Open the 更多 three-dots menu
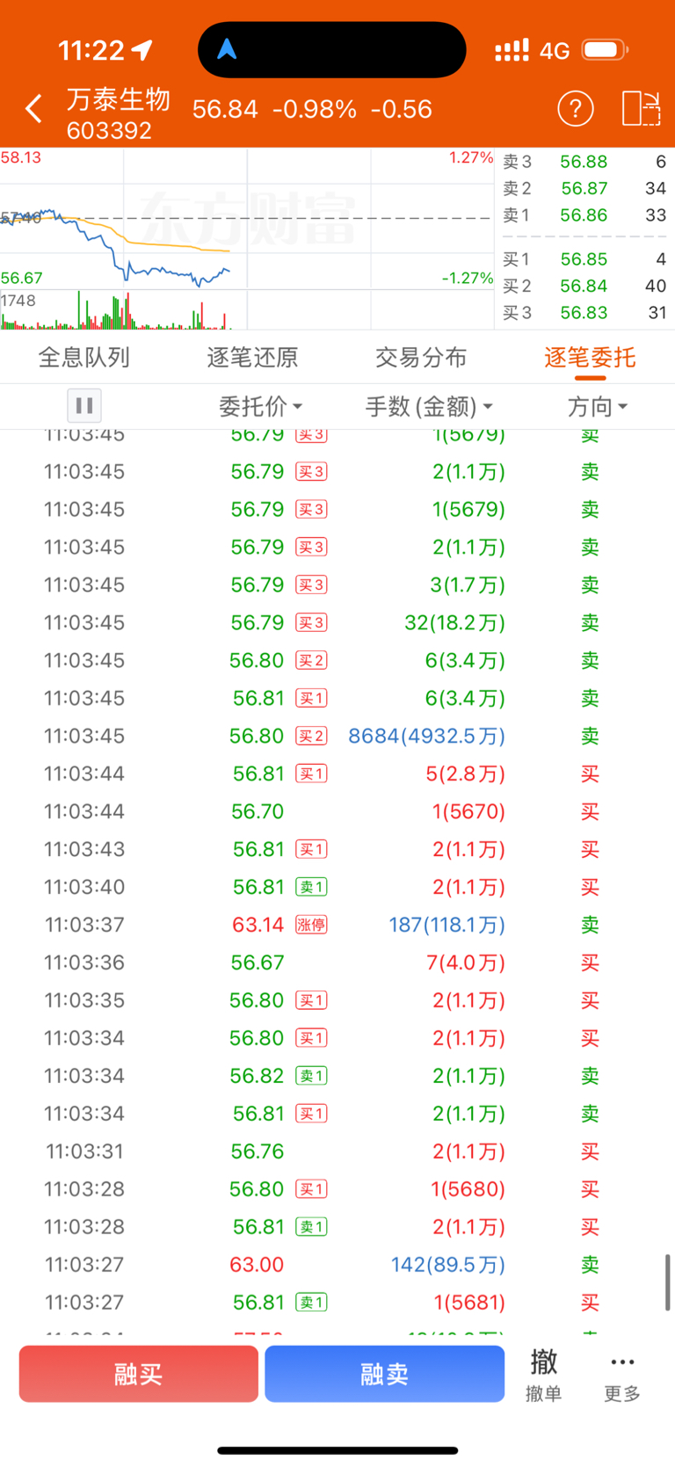Screen dimensions: 675x1467 (622, 1375)
